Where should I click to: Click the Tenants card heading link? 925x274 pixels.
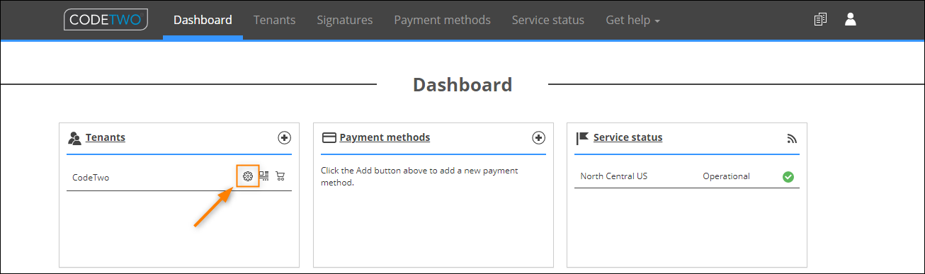106,137
